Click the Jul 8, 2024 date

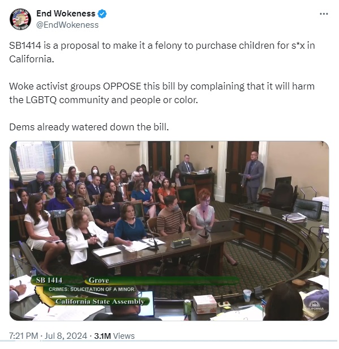click(66, 336)
